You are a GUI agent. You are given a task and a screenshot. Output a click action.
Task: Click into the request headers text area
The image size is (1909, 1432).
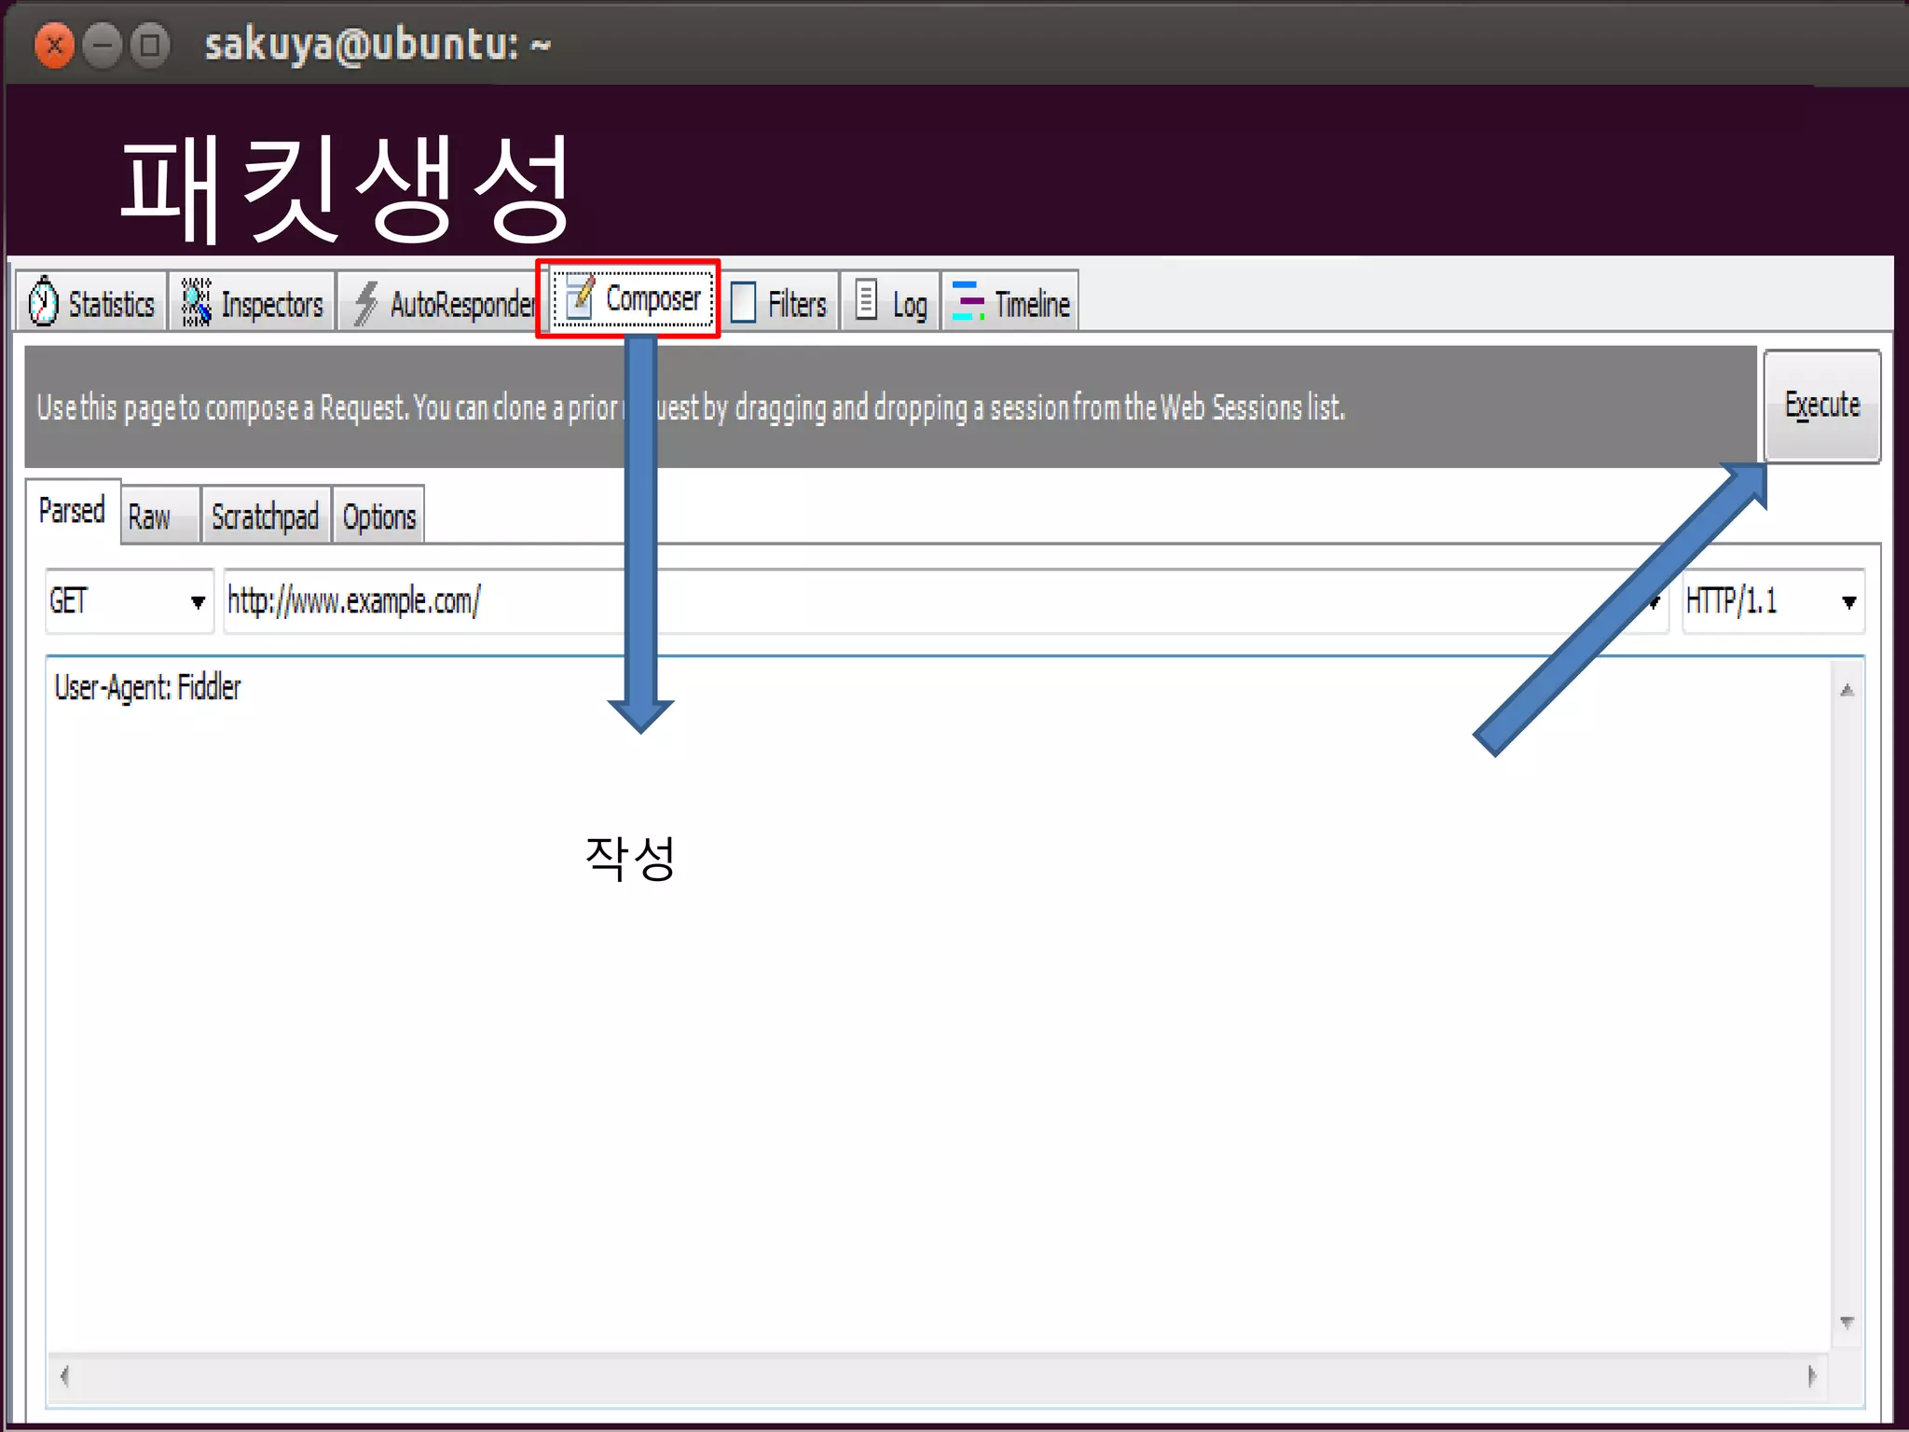click(938, 1005)
